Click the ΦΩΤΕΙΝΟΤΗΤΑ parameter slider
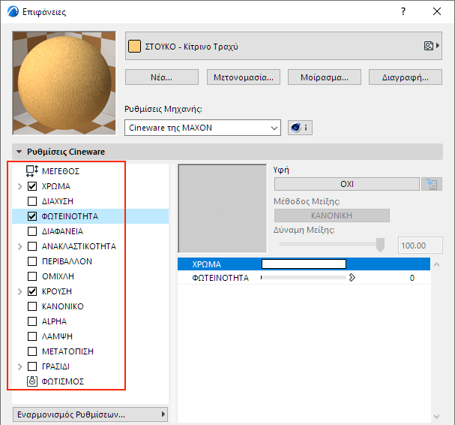Viewport: 455px width, 425px height. (x=304, y=278)
